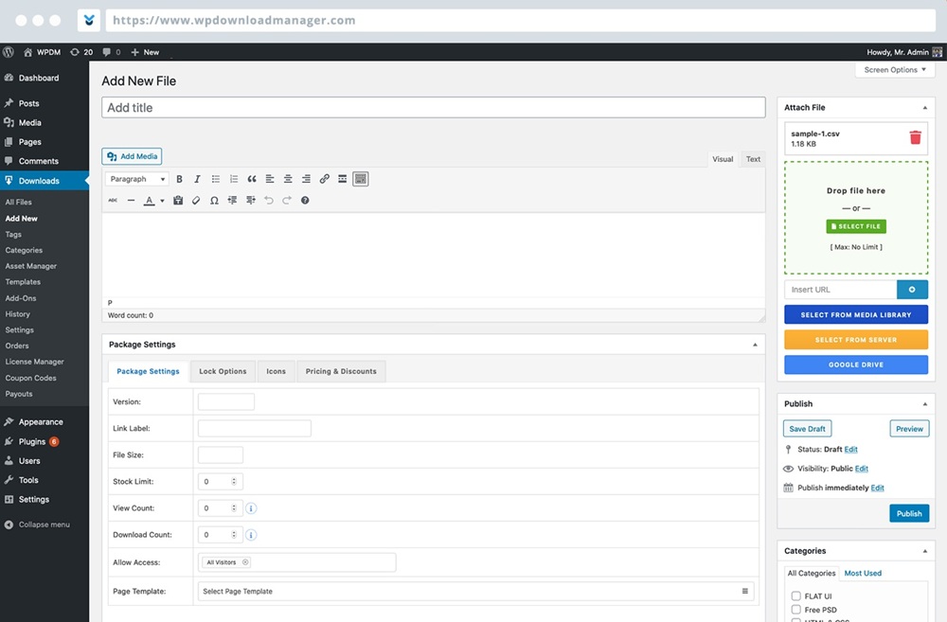Click the Add title field
947x622 pixels.
[x=434, y=108]
